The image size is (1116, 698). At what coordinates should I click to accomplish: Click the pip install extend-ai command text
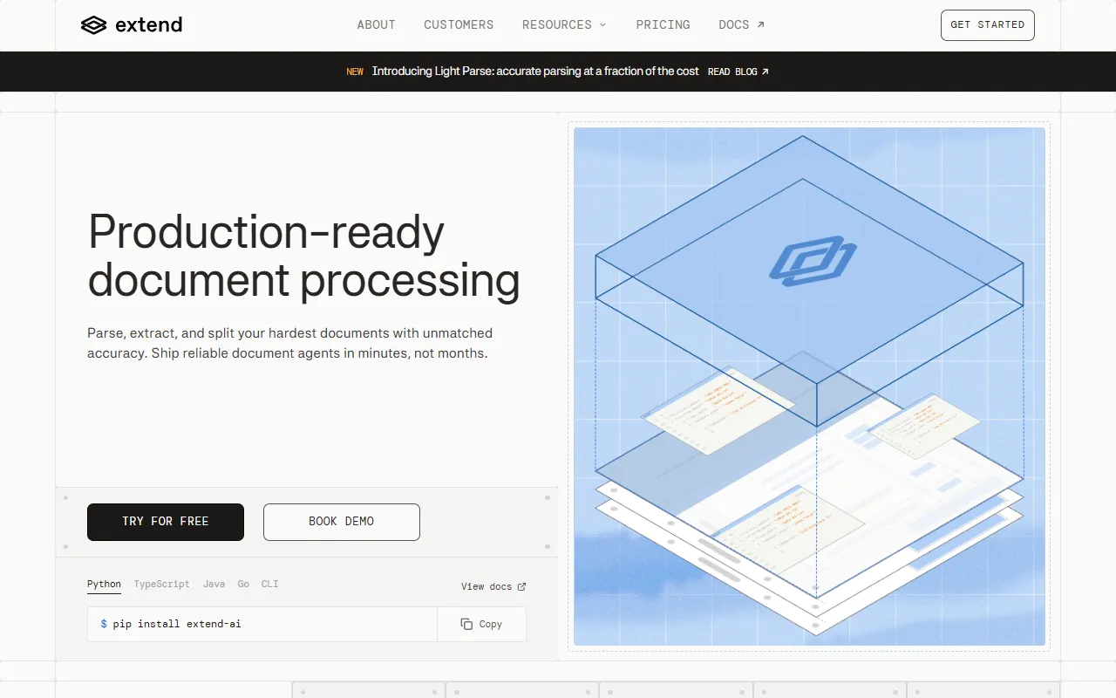point(177,625)
